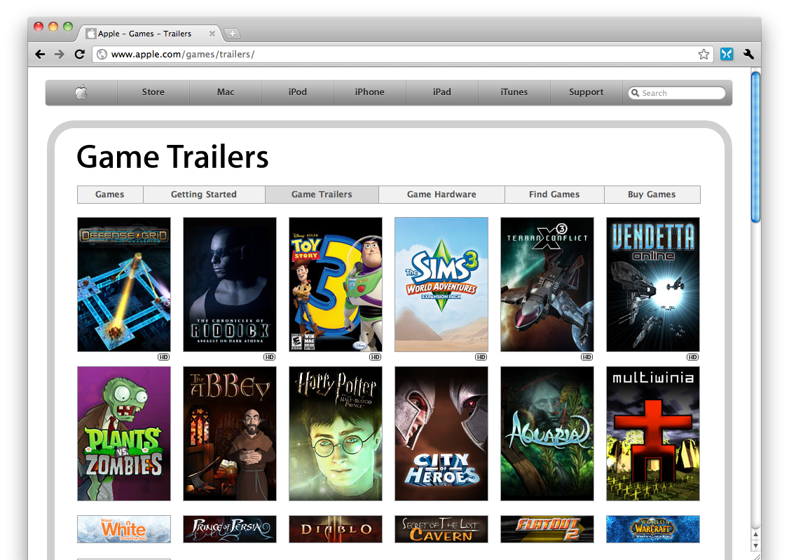Screen dimensions: 789x560
Task: Click the Apple logo in navigation bar
Action: (81, 92)
